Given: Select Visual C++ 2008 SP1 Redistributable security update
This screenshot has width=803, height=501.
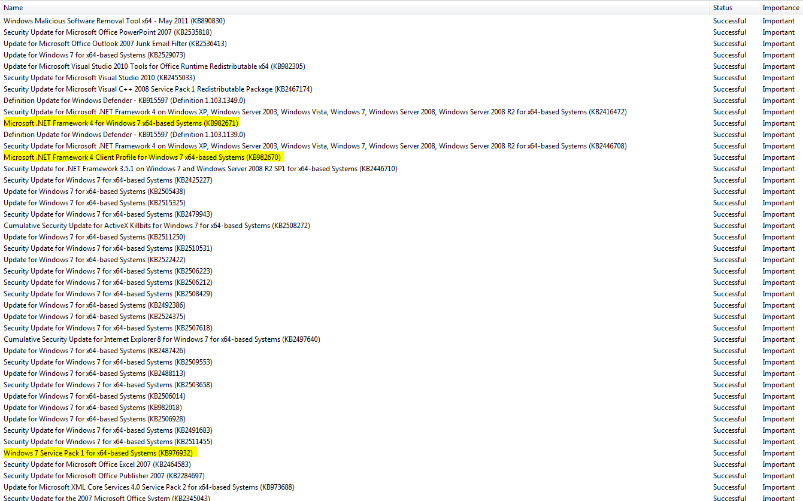Looking at the screenshot, I should (157, 89).
